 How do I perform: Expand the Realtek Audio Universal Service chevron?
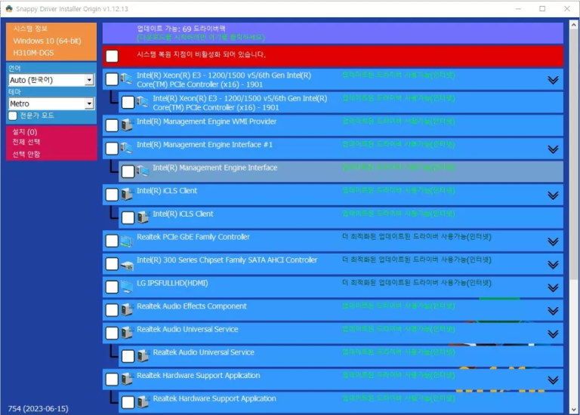pos(553,334)
